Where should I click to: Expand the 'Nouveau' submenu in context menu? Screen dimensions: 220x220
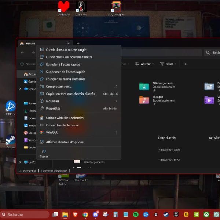[78, 101]
